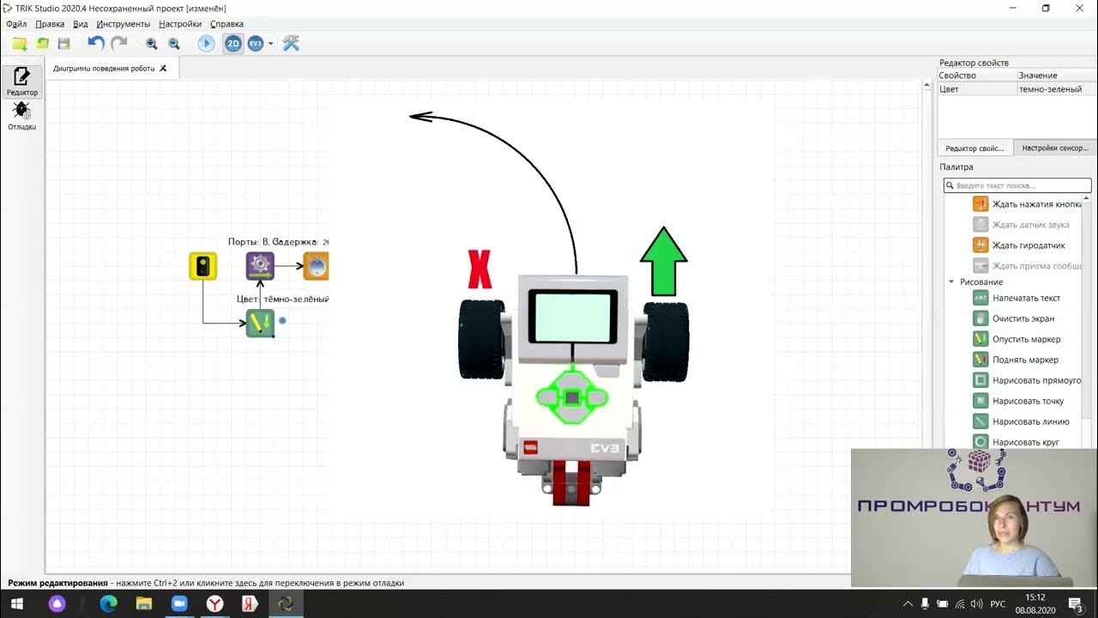Select the Опустить маркер palette block

coord(1017,339)
